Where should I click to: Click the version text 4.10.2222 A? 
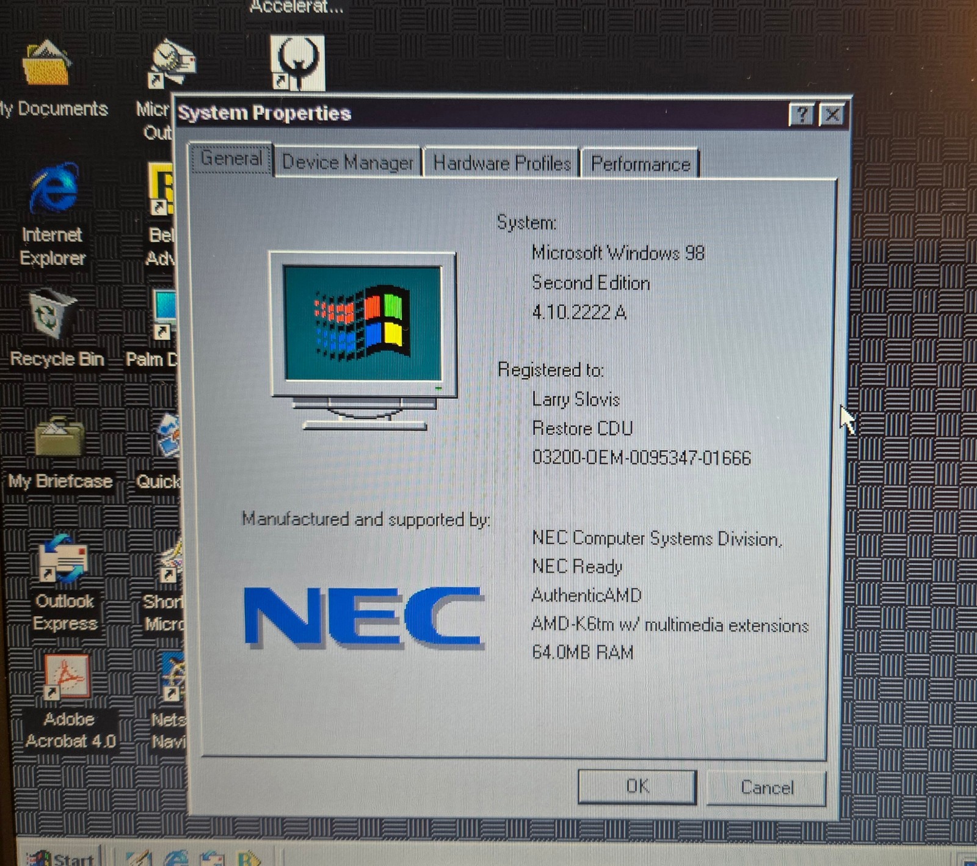(579, 312)
